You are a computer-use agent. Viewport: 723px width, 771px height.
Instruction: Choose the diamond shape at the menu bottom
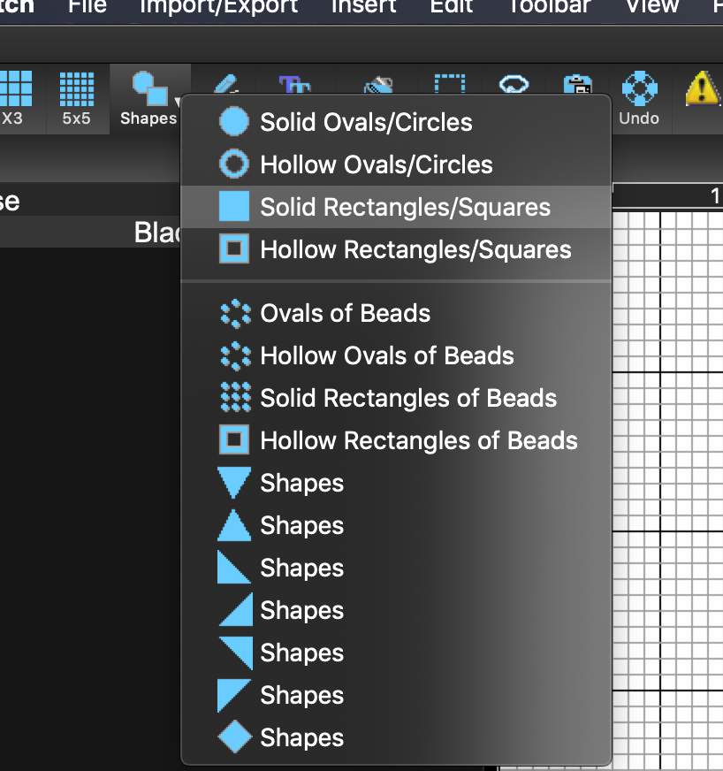click(301, 737)
